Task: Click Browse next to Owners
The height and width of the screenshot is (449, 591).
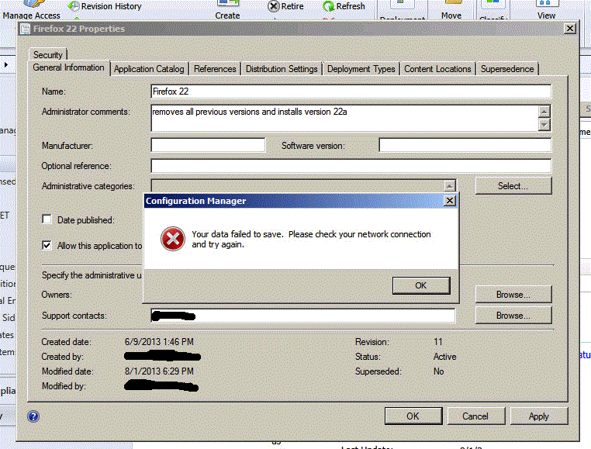Action: click(x=513, y=295)
